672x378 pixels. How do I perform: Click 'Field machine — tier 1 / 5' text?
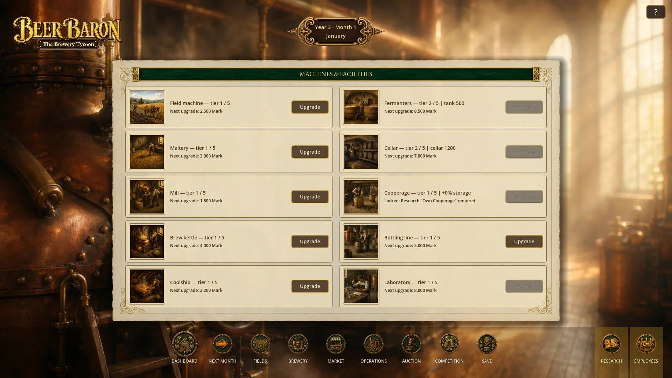tap(200, 103)
